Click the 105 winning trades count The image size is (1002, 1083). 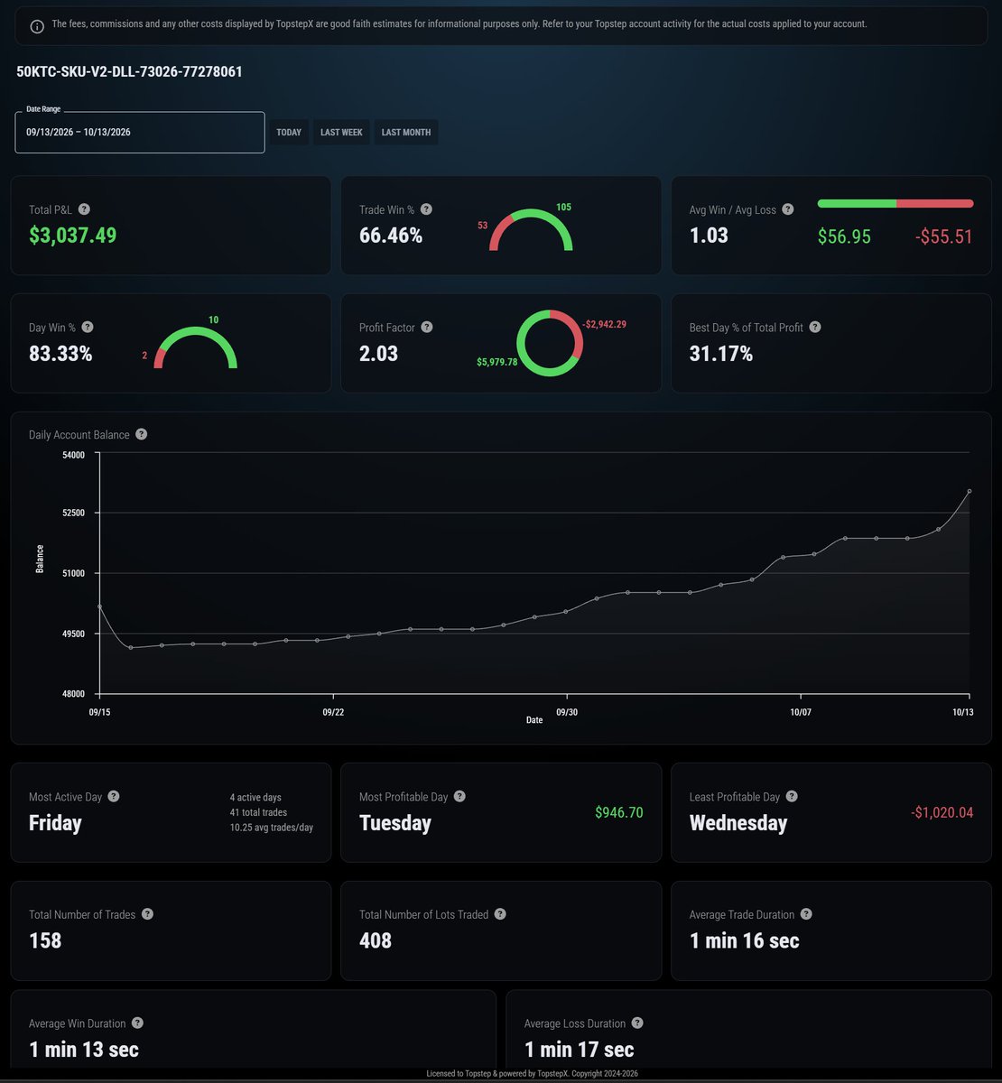[563, 208]
